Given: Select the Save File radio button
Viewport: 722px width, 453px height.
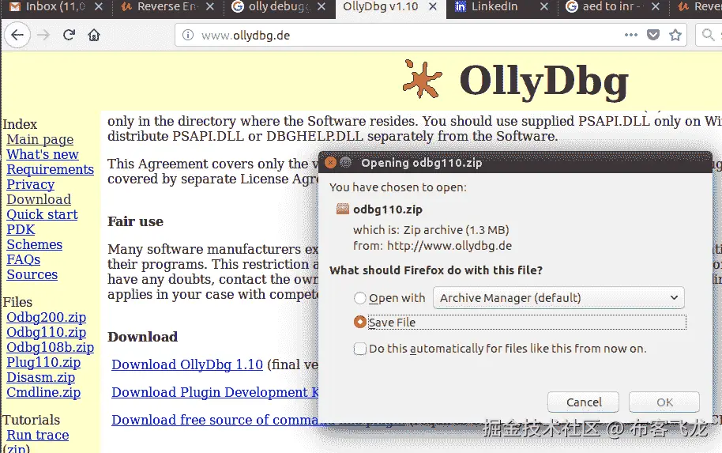Looking at the screenshot, I should [x=360, y=322].
